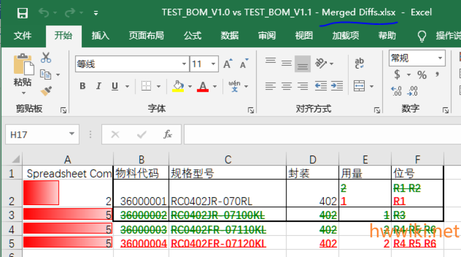
Task: Switch to the 插入 ribbon tab
Action: (100, 36)
